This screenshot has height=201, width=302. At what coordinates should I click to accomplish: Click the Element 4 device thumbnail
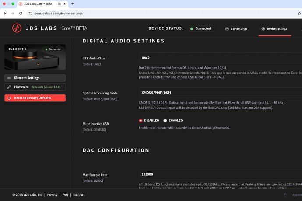click(x=35, y=57)
